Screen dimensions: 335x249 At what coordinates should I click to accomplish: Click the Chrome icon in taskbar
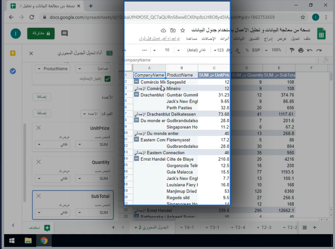44,241
